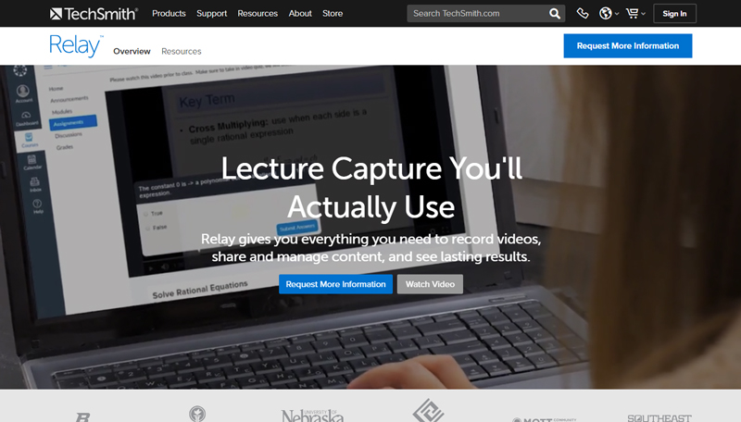The height and width of the screenshot is (422, 741).
Task: Click the shopping cart icon
Action: click(x=633, y=14)
